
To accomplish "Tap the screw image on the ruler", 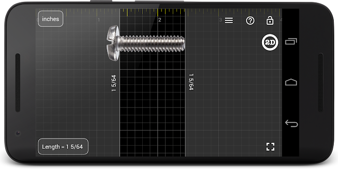I will click(146, 43).
